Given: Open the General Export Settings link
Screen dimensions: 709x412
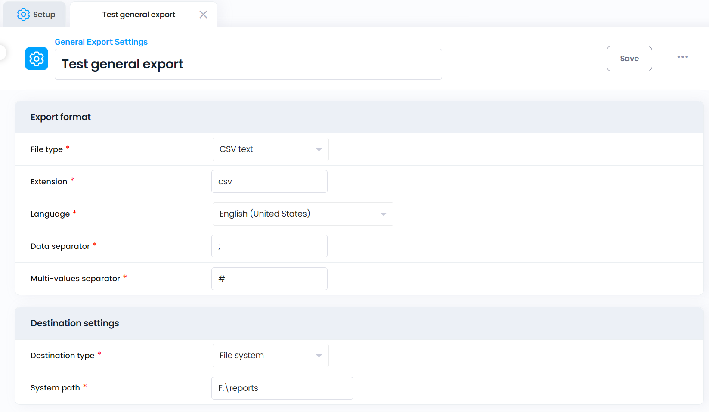Looking at the screenshot, I should (x=101, y=42).
